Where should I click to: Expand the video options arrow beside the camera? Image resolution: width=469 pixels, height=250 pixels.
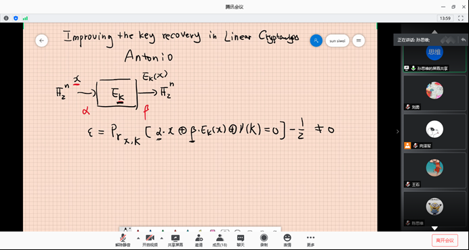(x=161, y=238)
